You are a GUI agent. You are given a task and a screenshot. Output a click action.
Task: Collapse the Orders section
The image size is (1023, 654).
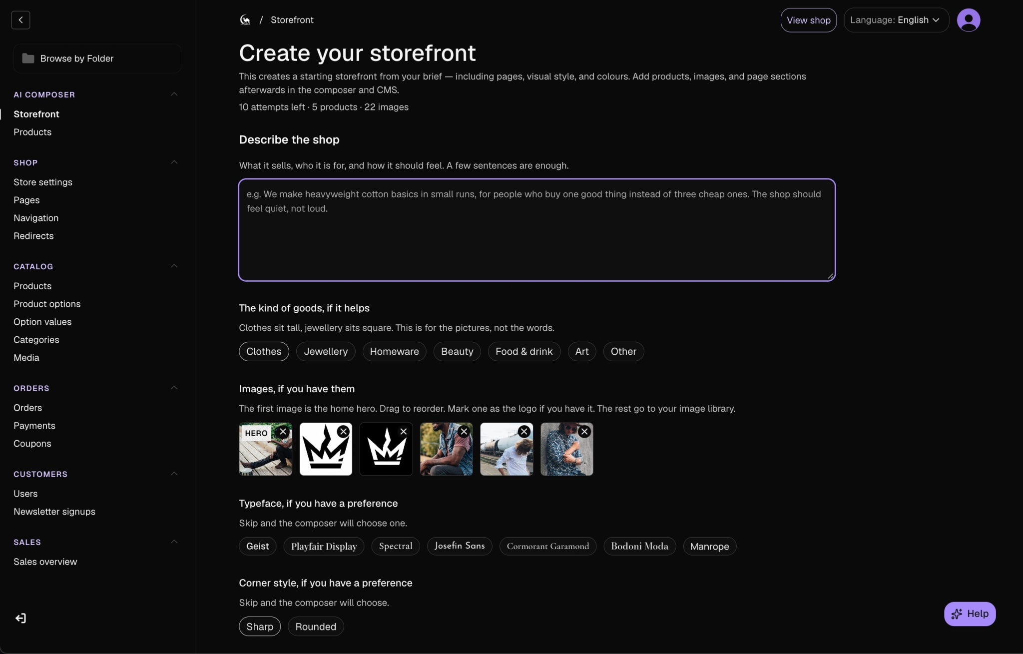click(x=174, y=388)
